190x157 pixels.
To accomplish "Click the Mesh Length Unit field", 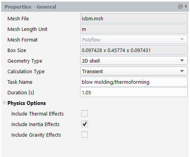I will pos(134,29).
